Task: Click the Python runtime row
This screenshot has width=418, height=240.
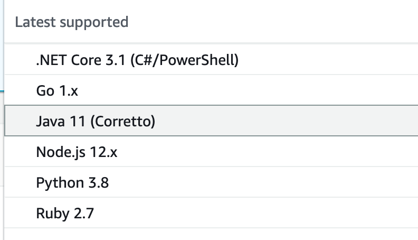Action: pyautogui.click(x=72, y=183)
